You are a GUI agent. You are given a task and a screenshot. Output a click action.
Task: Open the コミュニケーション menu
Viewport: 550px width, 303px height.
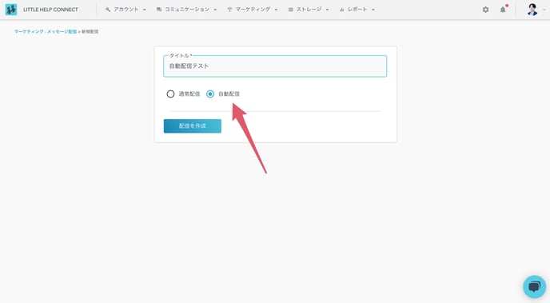coord(186,10)
